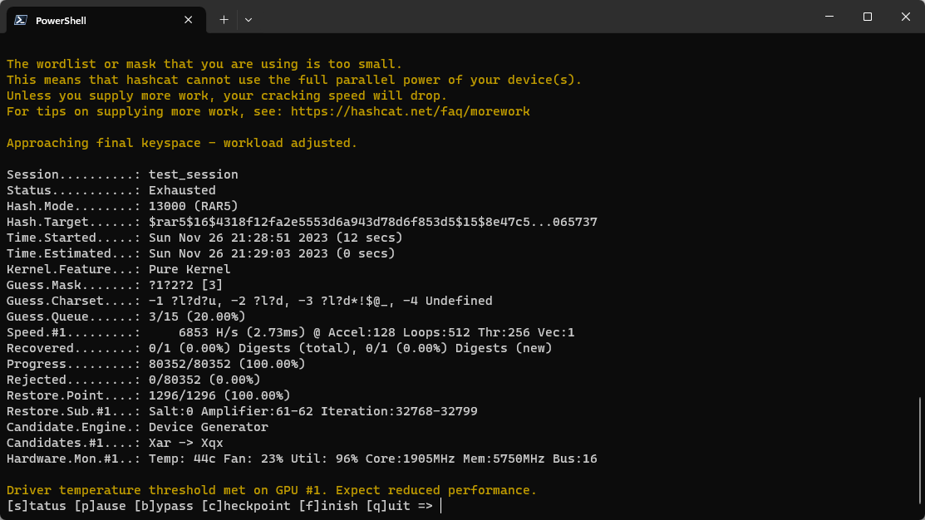Image resolution: width=925 pixels, height=520 pixels.
Task: Click the [b]ypass option text
Action: click(164, 506)
